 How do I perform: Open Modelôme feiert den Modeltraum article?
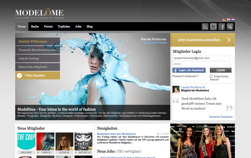[116, 134]
